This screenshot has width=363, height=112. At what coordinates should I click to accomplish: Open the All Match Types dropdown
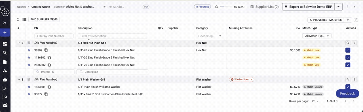tap(317, 36)
